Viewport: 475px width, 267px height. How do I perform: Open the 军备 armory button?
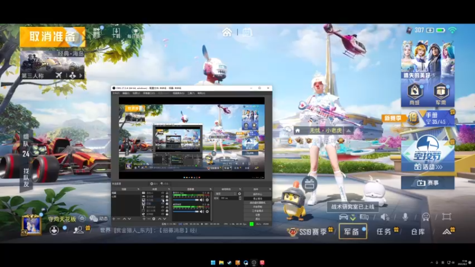point(353,231)
